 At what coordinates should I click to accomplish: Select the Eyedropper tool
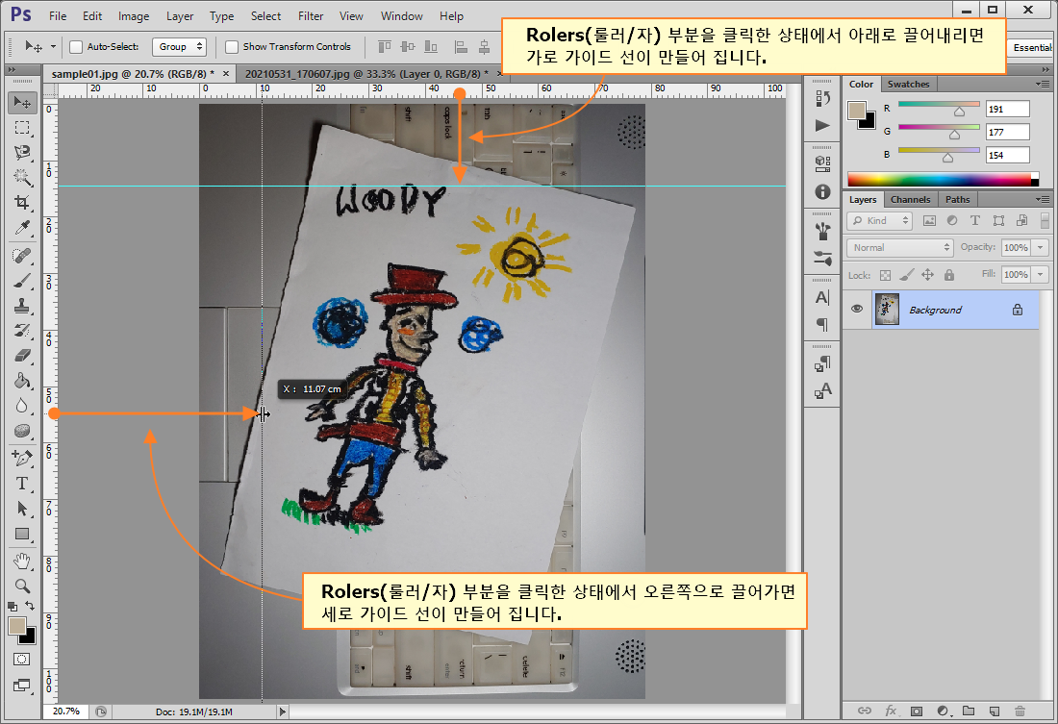point(22,228)
